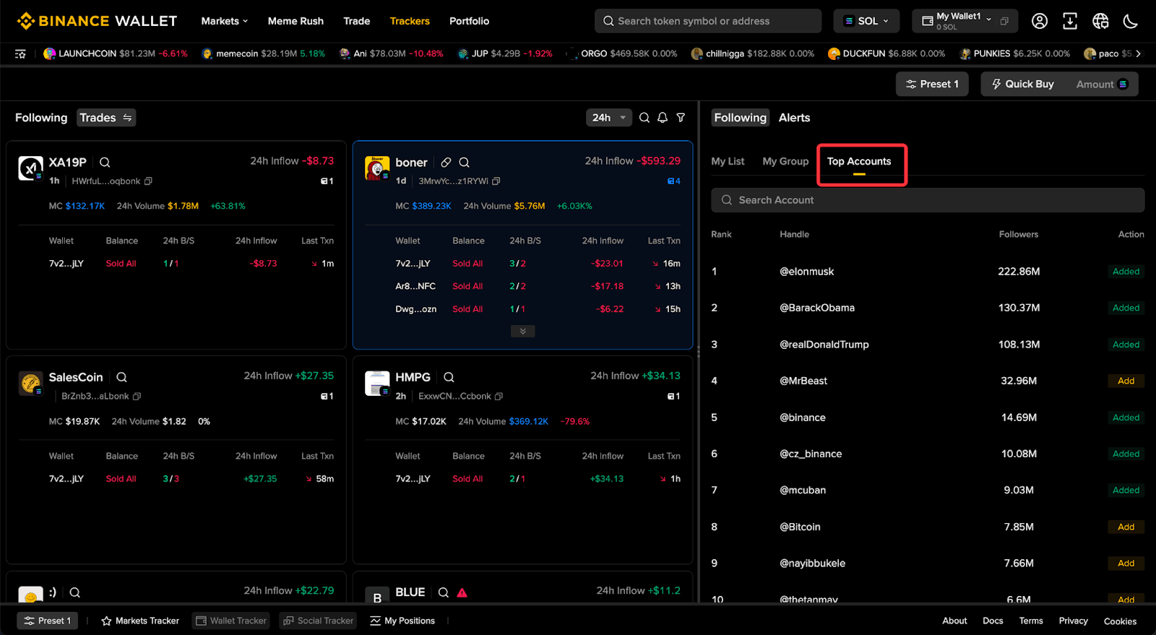Screen dimensions: 1156x635
Task: Advance ticker with right arrow
Action: coord(1138,53)
